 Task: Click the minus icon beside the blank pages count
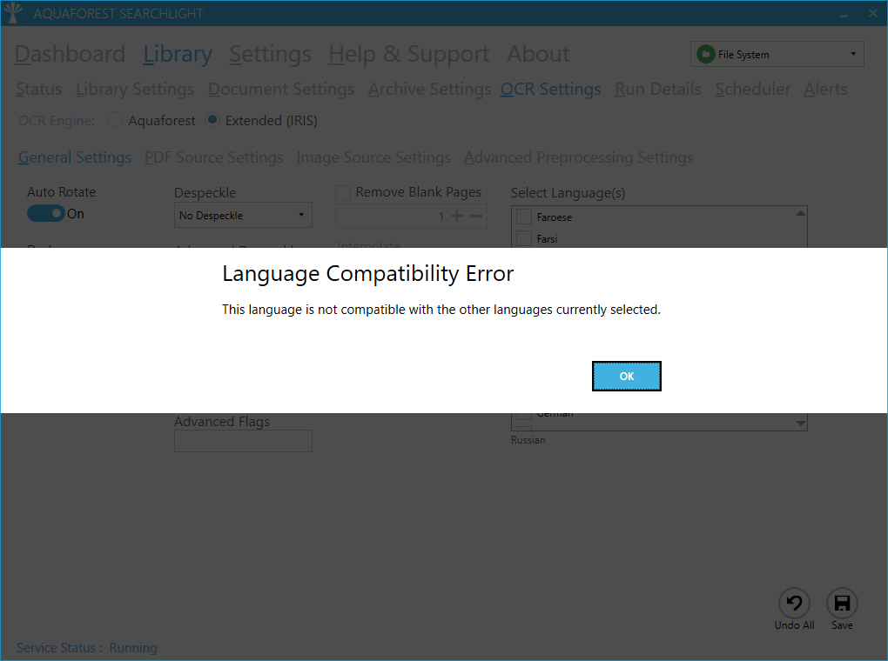[x=475, y=217]
